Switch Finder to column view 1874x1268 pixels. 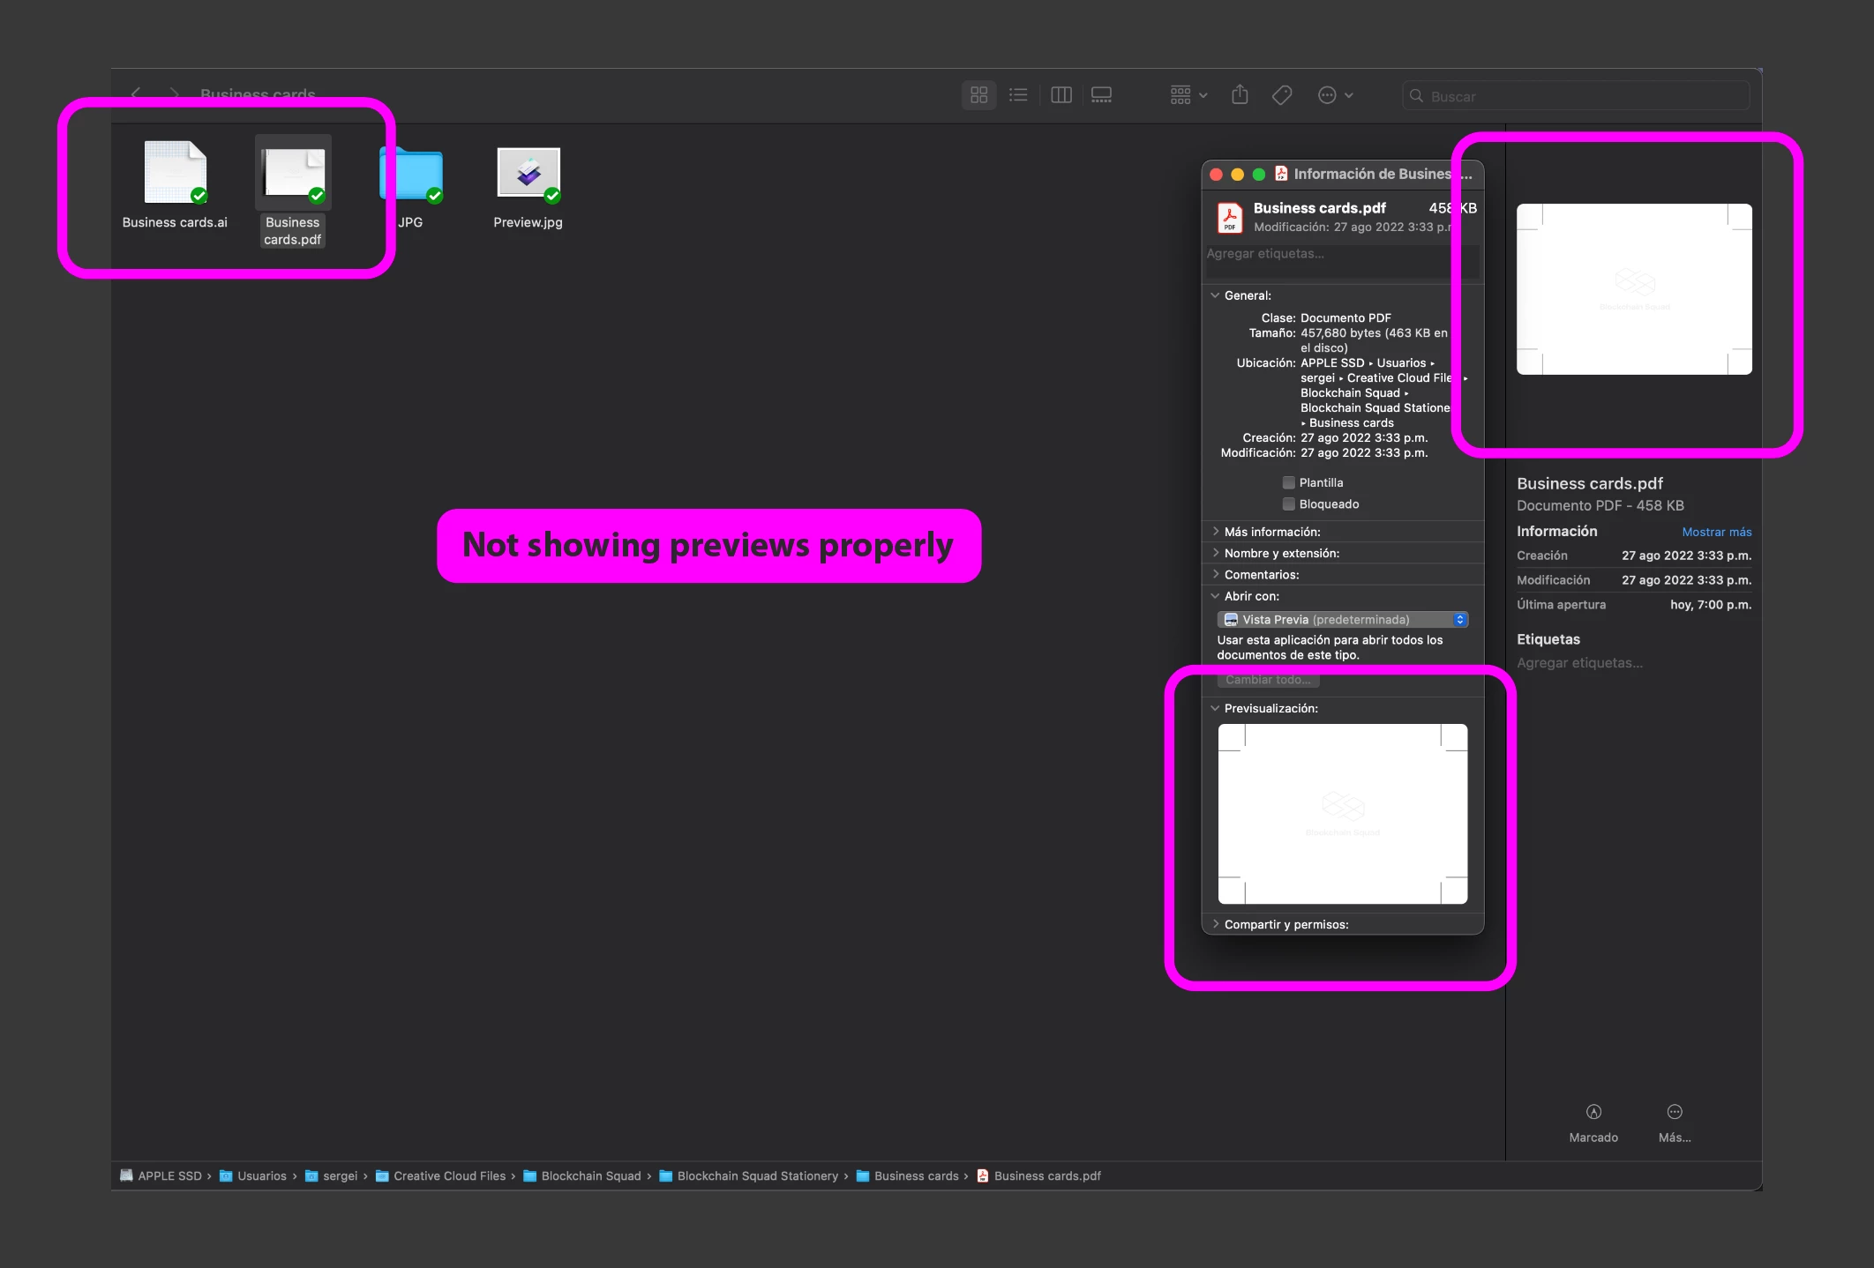[x=1061, y=95]
